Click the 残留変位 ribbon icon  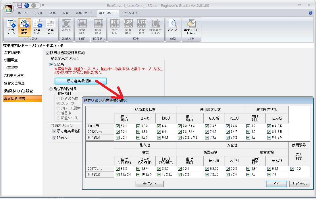[141, 27]
